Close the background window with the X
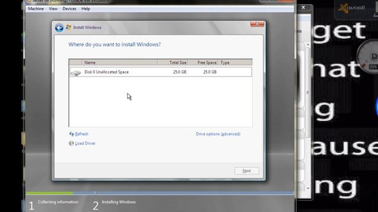This screenshot has width=378, height=212. coord(303,8)
